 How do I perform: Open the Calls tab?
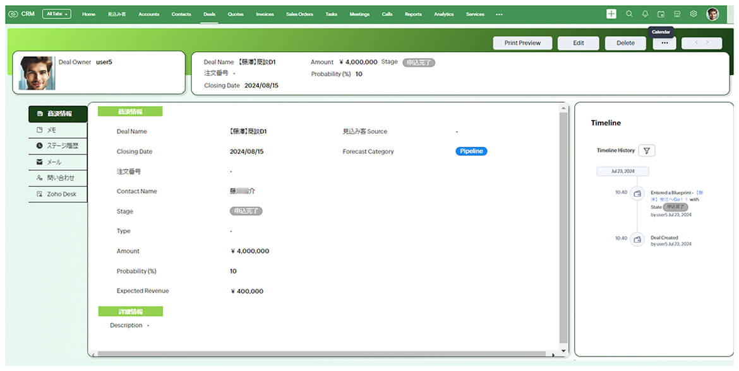tap(387, 14)
